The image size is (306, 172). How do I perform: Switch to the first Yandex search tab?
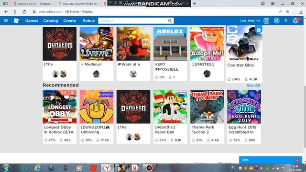pos(33,3)
